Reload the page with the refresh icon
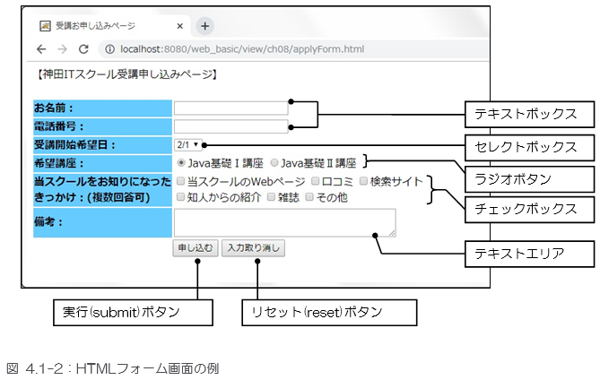 [x=84, y=48]
